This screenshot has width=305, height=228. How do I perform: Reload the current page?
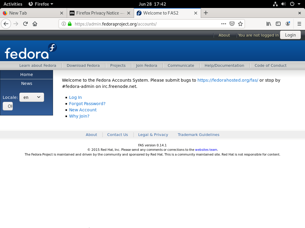coord(25,24)
